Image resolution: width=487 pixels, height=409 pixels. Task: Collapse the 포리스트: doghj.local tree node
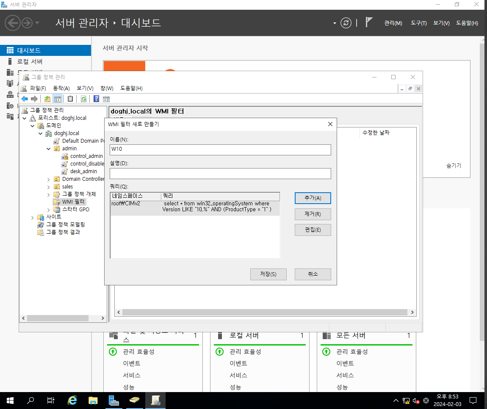[25, 118]
